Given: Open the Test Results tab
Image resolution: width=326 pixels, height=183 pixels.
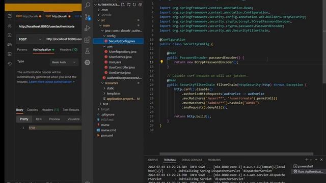Looking at the screenshot, I should 71,110.
